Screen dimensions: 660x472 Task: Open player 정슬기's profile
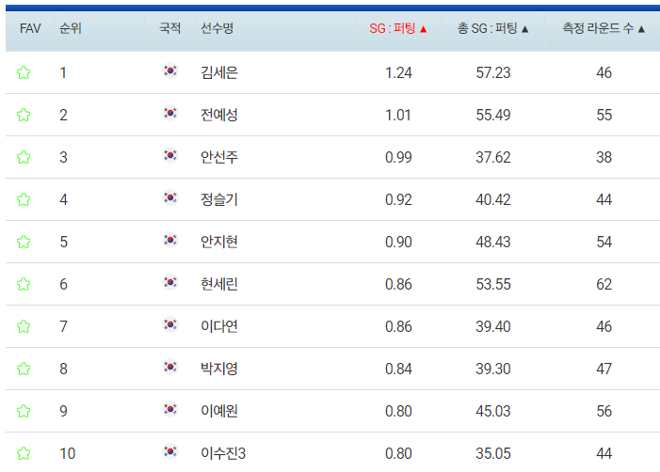(219, 199)
